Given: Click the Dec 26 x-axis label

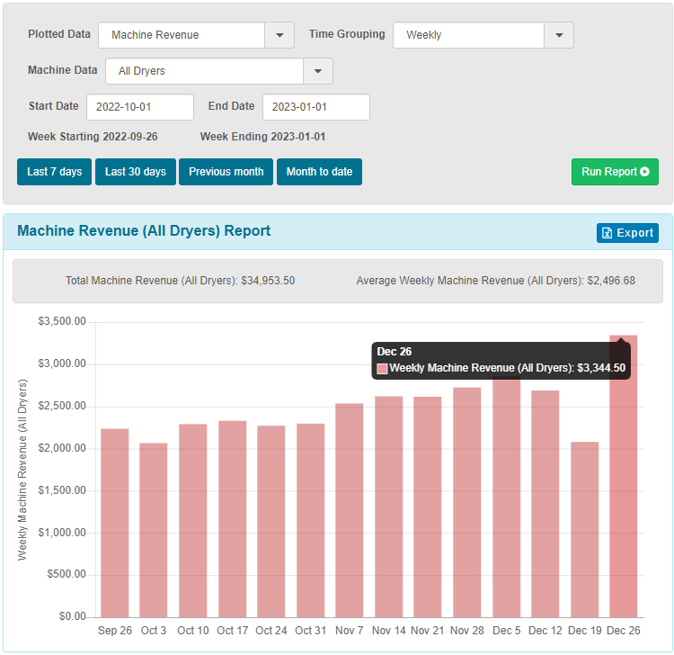Looking at the screenshot, I should tap(624, 631).
